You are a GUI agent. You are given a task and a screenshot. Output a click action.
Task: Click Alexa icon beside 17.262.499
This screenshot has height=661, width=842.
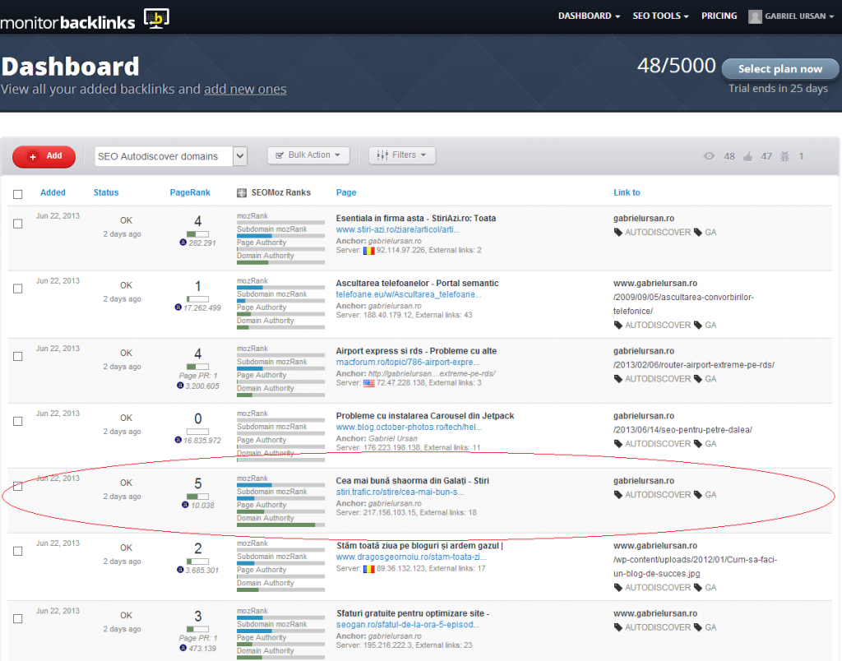(178, 307)
